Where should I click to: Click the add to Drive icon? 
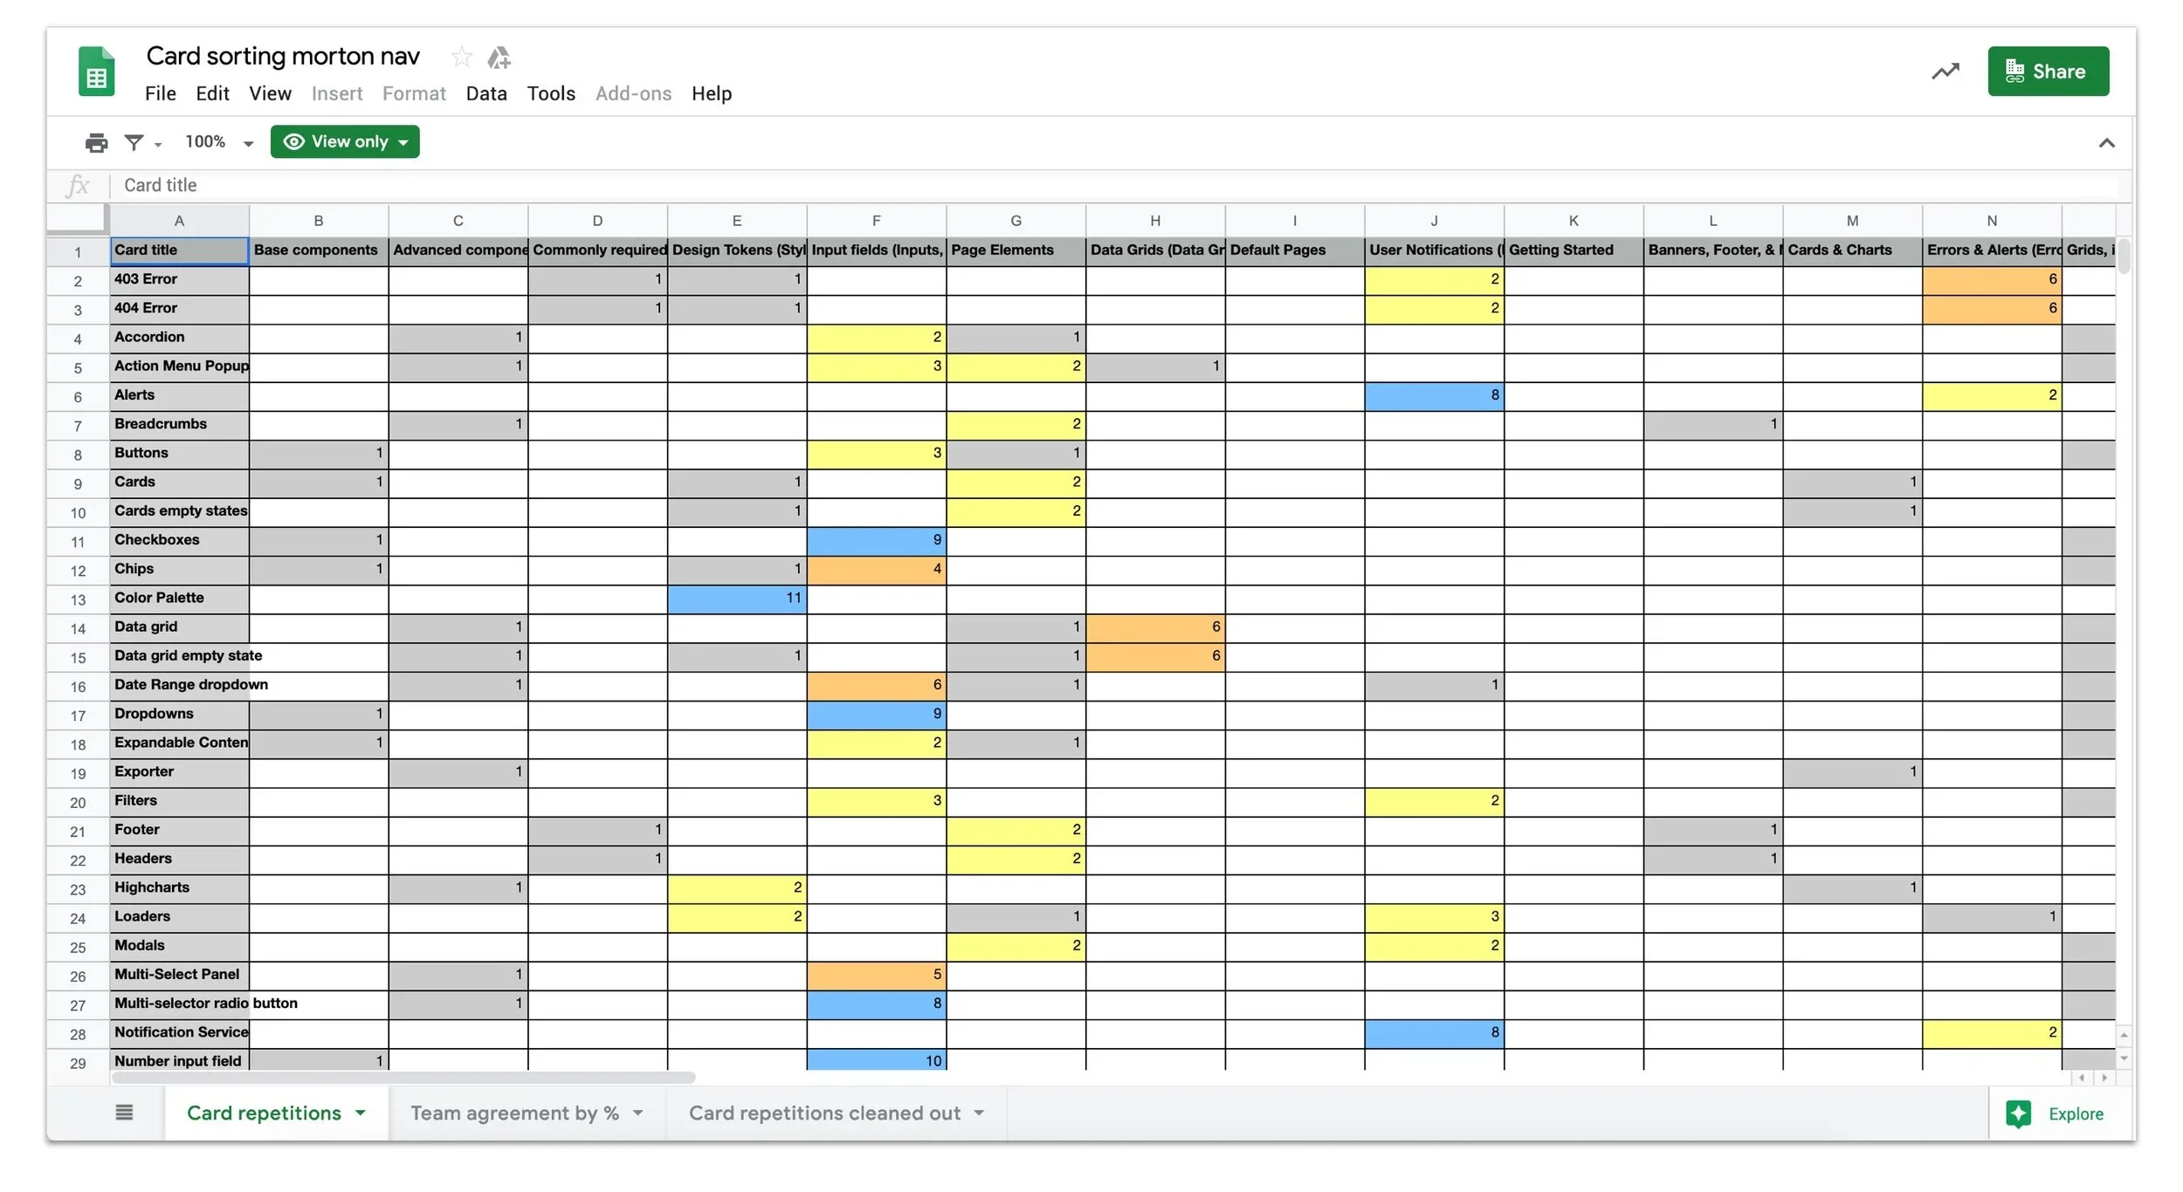(x=499, y=58)
